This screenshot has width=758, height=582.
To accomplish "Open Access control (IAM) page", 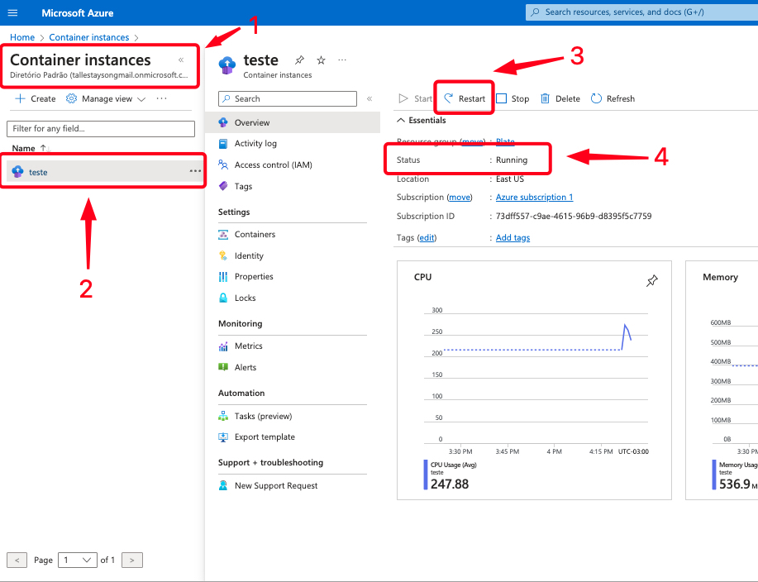I will point(273,165).
